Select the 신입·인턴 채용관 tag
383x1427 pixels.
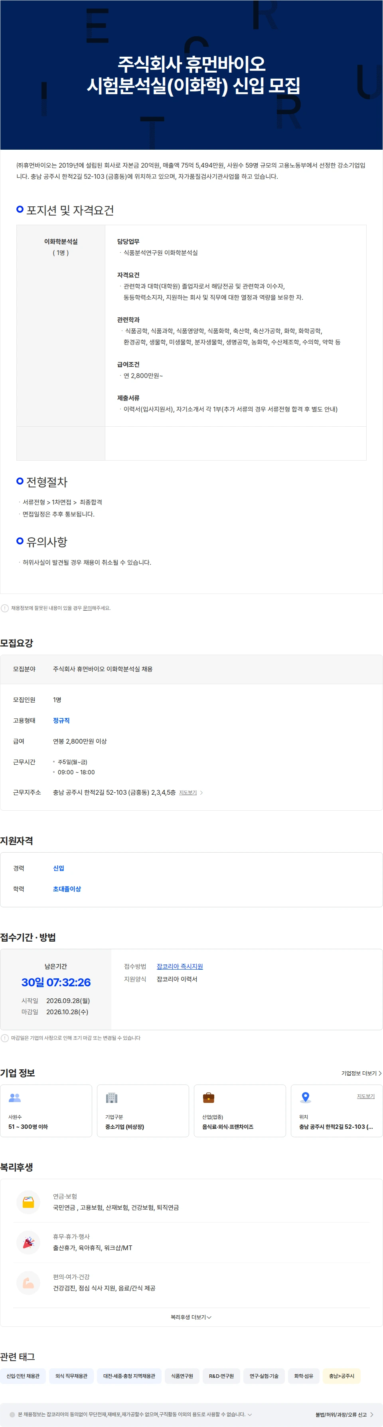[x=23, y=1376]
